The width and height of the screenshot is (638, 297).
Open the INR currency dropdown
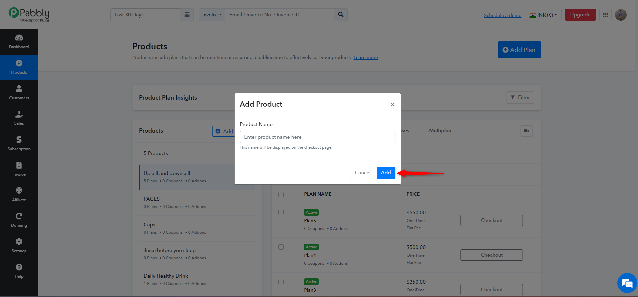pos(543,15)
